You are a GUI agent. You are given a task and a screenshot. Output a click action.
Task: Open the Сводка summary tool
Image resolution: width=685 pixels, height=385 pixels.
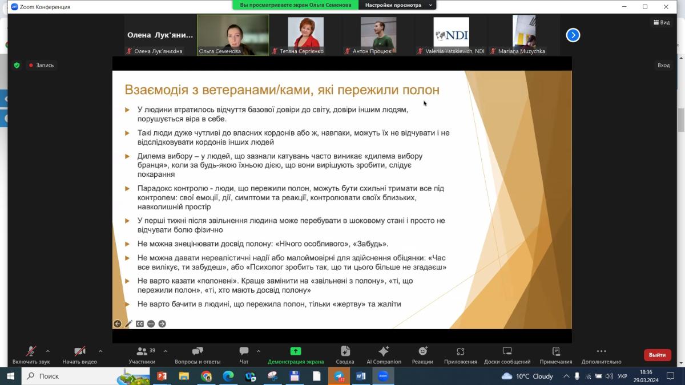click(345, 355)
